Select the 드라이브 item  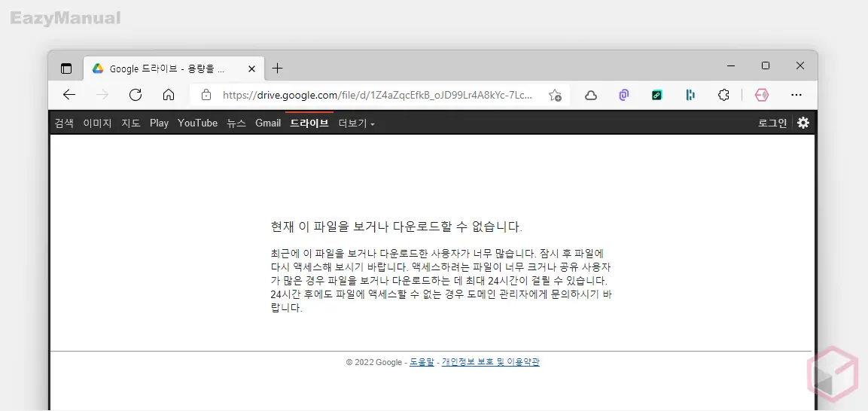point(309,123)
